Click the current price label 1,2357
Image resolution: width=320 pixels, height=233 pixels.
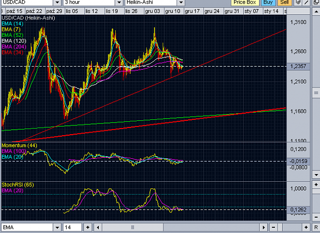pos(298,66)
